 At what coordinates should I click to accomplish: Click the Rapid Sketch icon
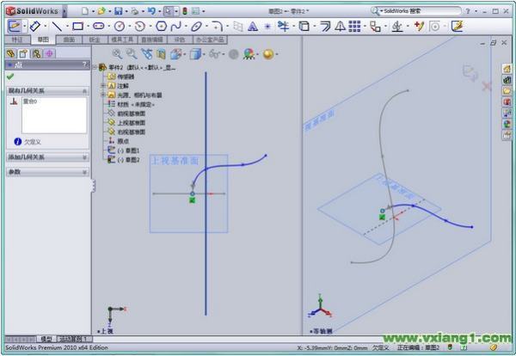[457, 26]
